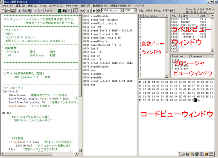Click the N. column header in variable view

[141, 16]
